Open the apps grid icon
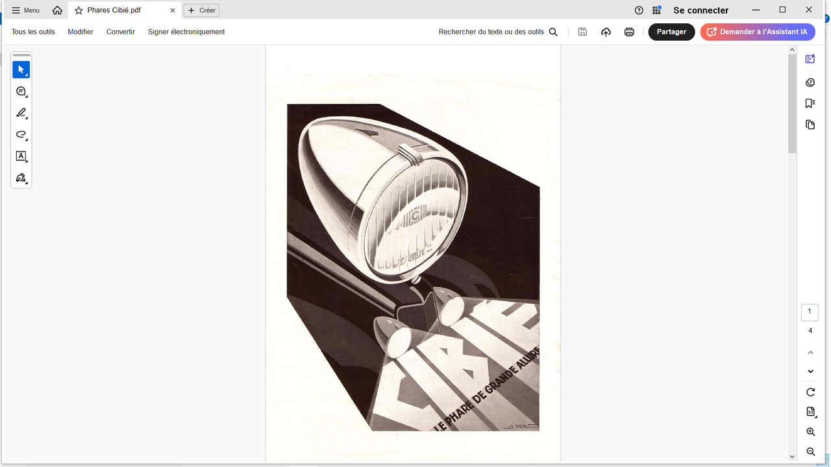 (657, 10)
